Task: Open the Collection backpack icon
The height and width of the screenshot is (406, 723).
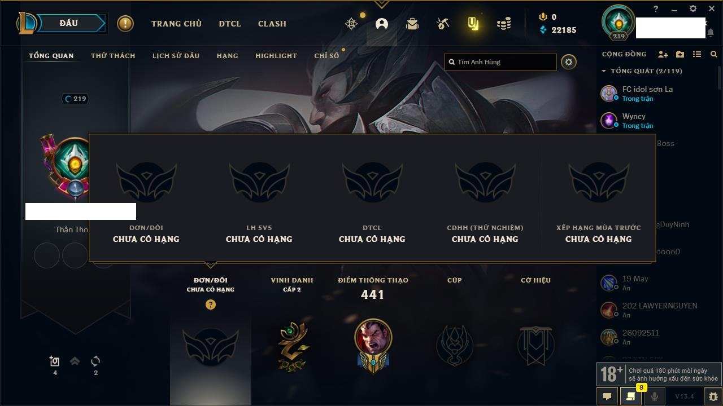Action: (x=412, y=24)
